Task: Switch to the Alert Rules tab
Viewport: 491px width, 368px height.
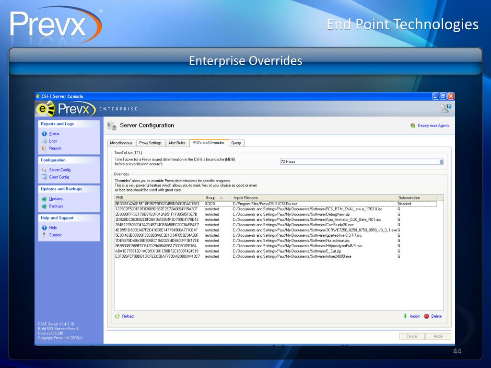Action: pos(177,143)
